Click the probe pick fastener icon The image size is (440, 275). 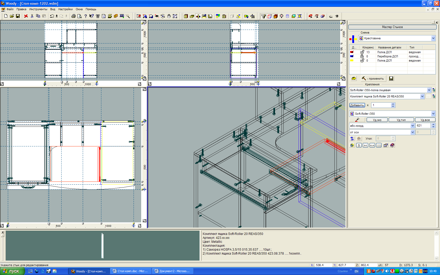357,120
